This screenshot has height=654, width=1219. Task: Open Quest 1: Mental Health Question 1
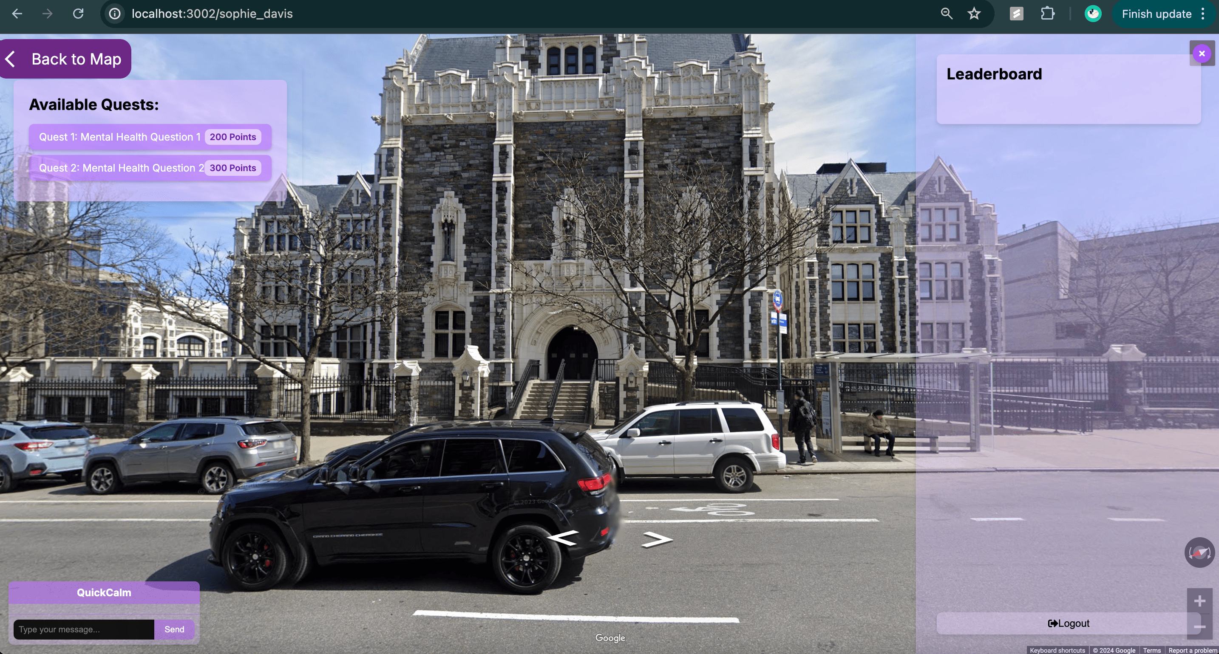coord(150,137)
